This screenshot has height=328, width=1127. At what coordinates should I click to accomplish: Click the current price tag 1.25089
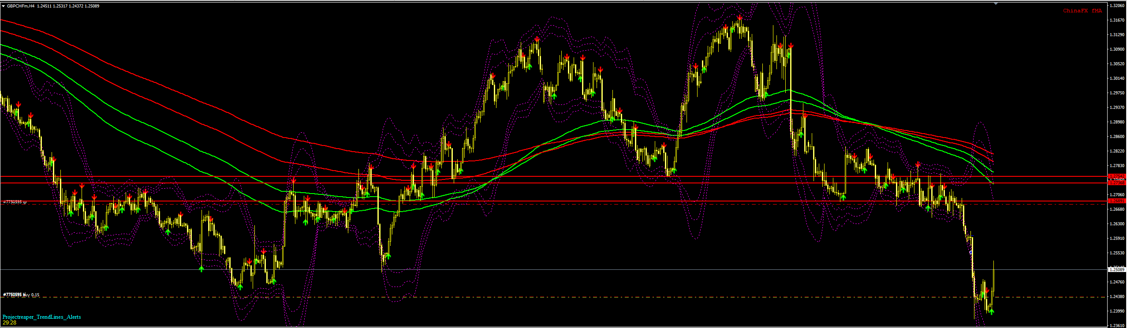1117,269
